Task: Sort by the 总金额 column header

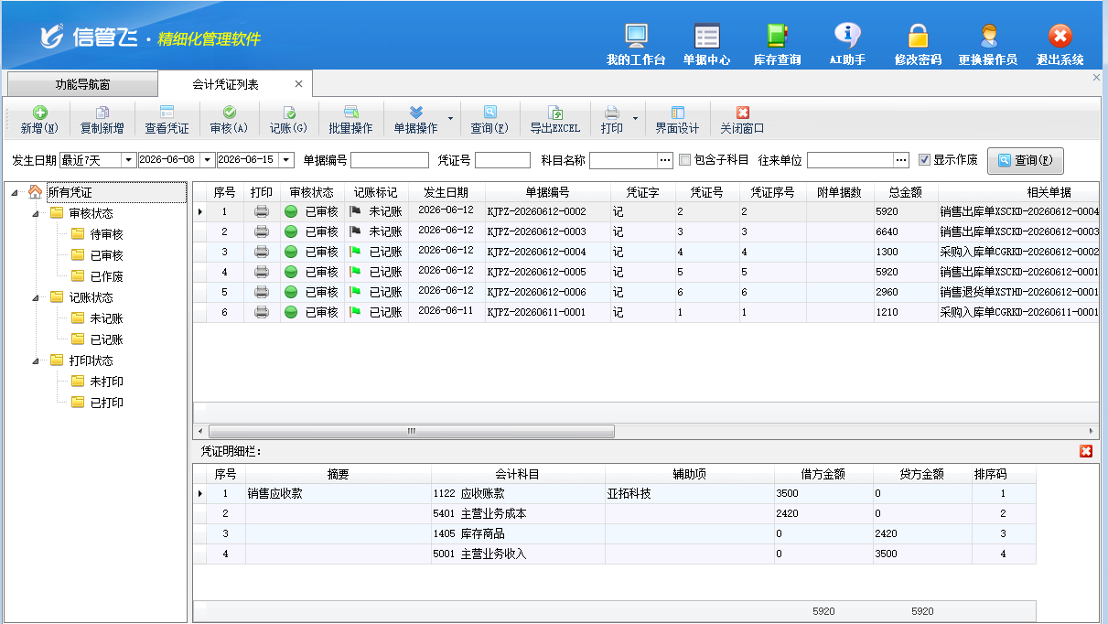Action: coord(904,192)
